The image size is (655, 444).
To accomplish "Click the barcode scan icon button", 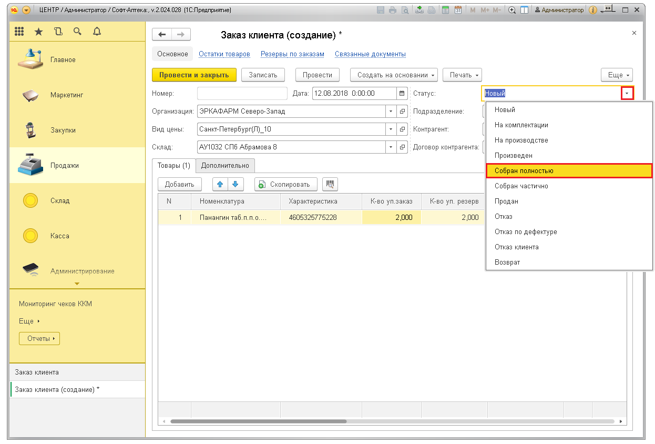I will tap(330, 184).
